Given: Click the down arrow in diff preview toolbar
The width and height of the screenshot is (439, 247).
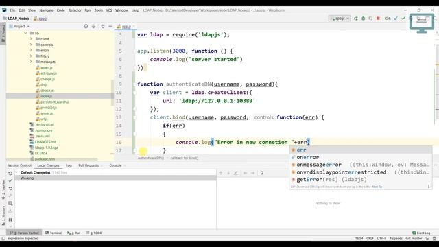Looking at the screenshot, I should coord(228,173).
